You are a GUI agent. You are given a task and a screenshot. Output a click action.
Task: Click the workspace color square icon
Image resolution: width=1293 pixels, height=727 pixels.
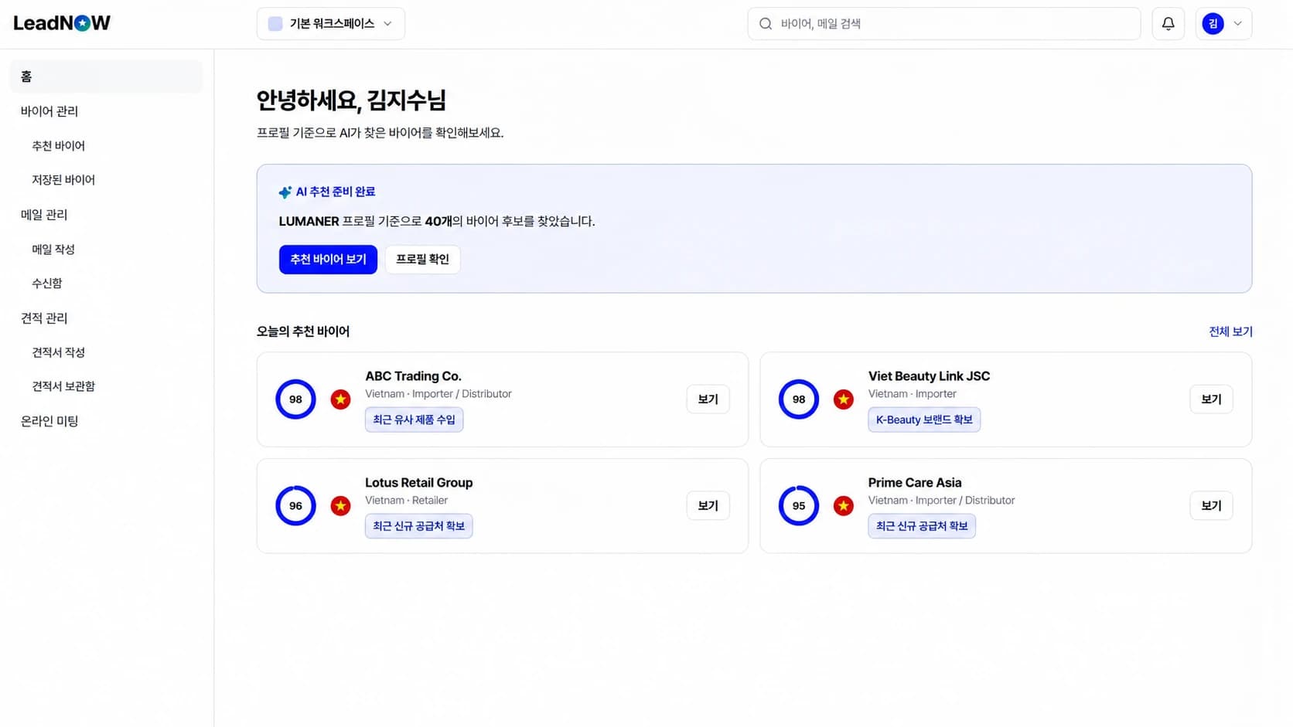[275, 24]
